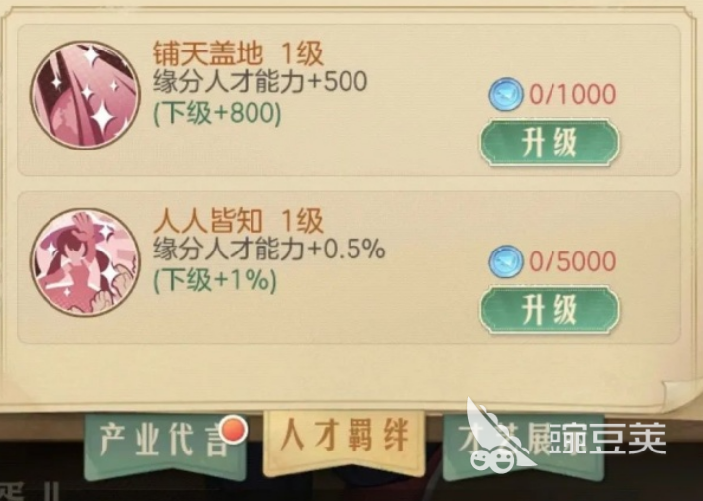703x501 pixels.
Task: Click the (下级+1%) next-level hint
Action: click(x=215, y=280)
